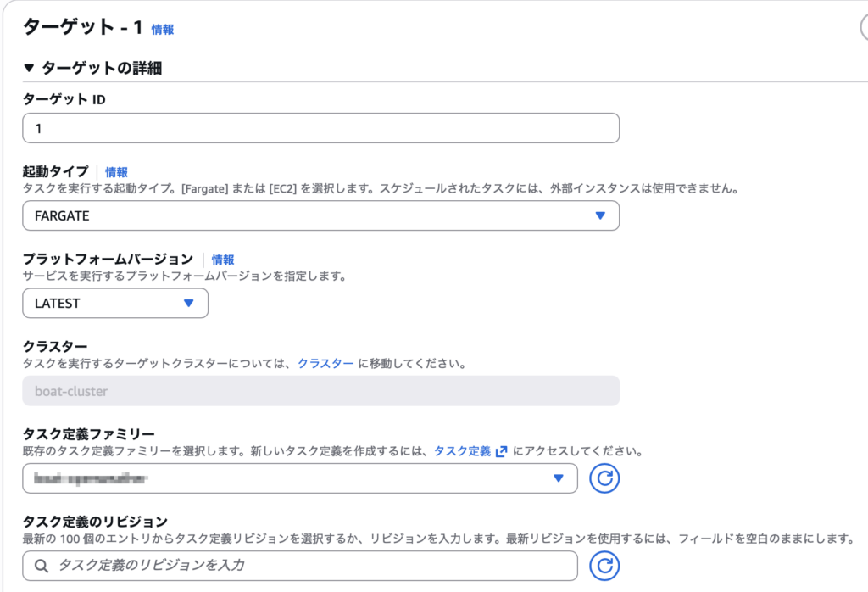Click the external link icon beside タスク定義
Viewport: 868px width, 592px height.
tap(502, 451)
